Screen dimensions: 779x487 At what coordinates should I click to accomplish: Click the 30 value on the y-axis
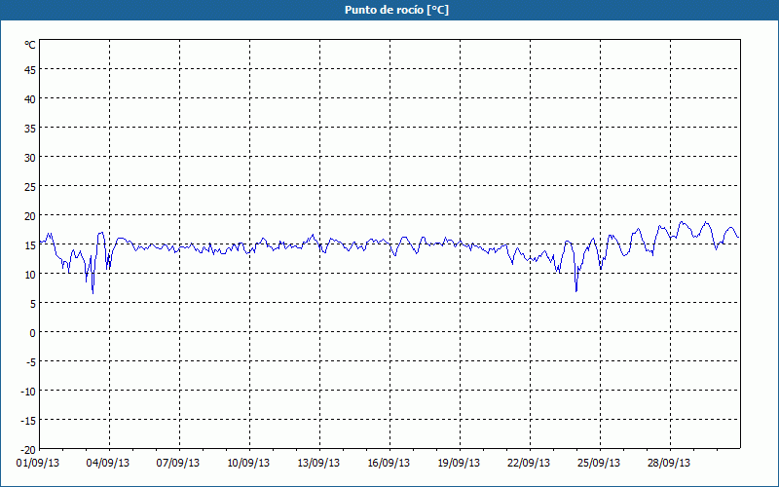(x=30, y=158)
